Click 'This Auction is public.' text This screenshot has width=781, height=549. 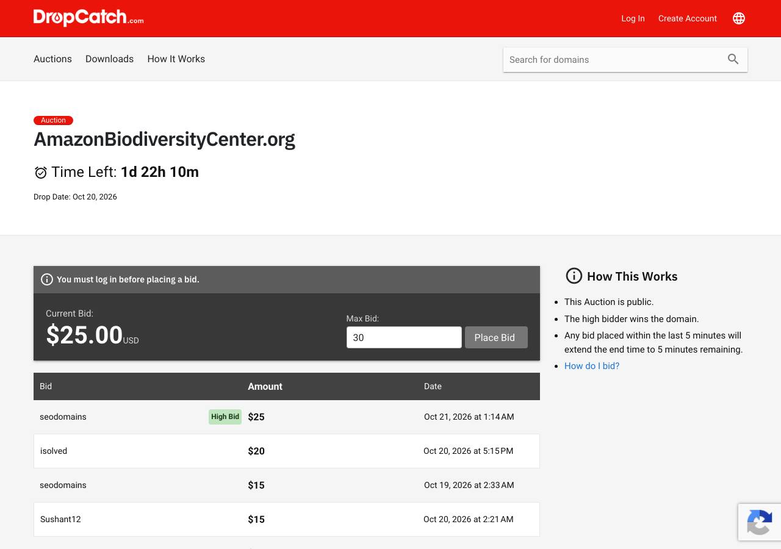[x=609, y=302]
